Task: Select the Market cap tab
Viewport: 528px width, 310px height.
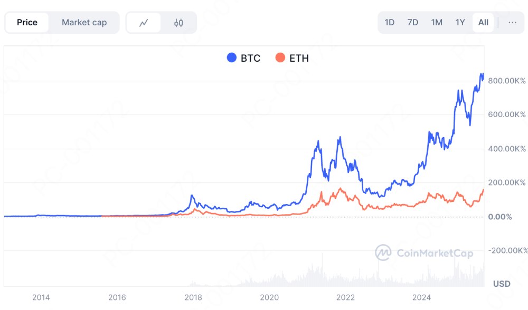Action: tap(84, 23)
